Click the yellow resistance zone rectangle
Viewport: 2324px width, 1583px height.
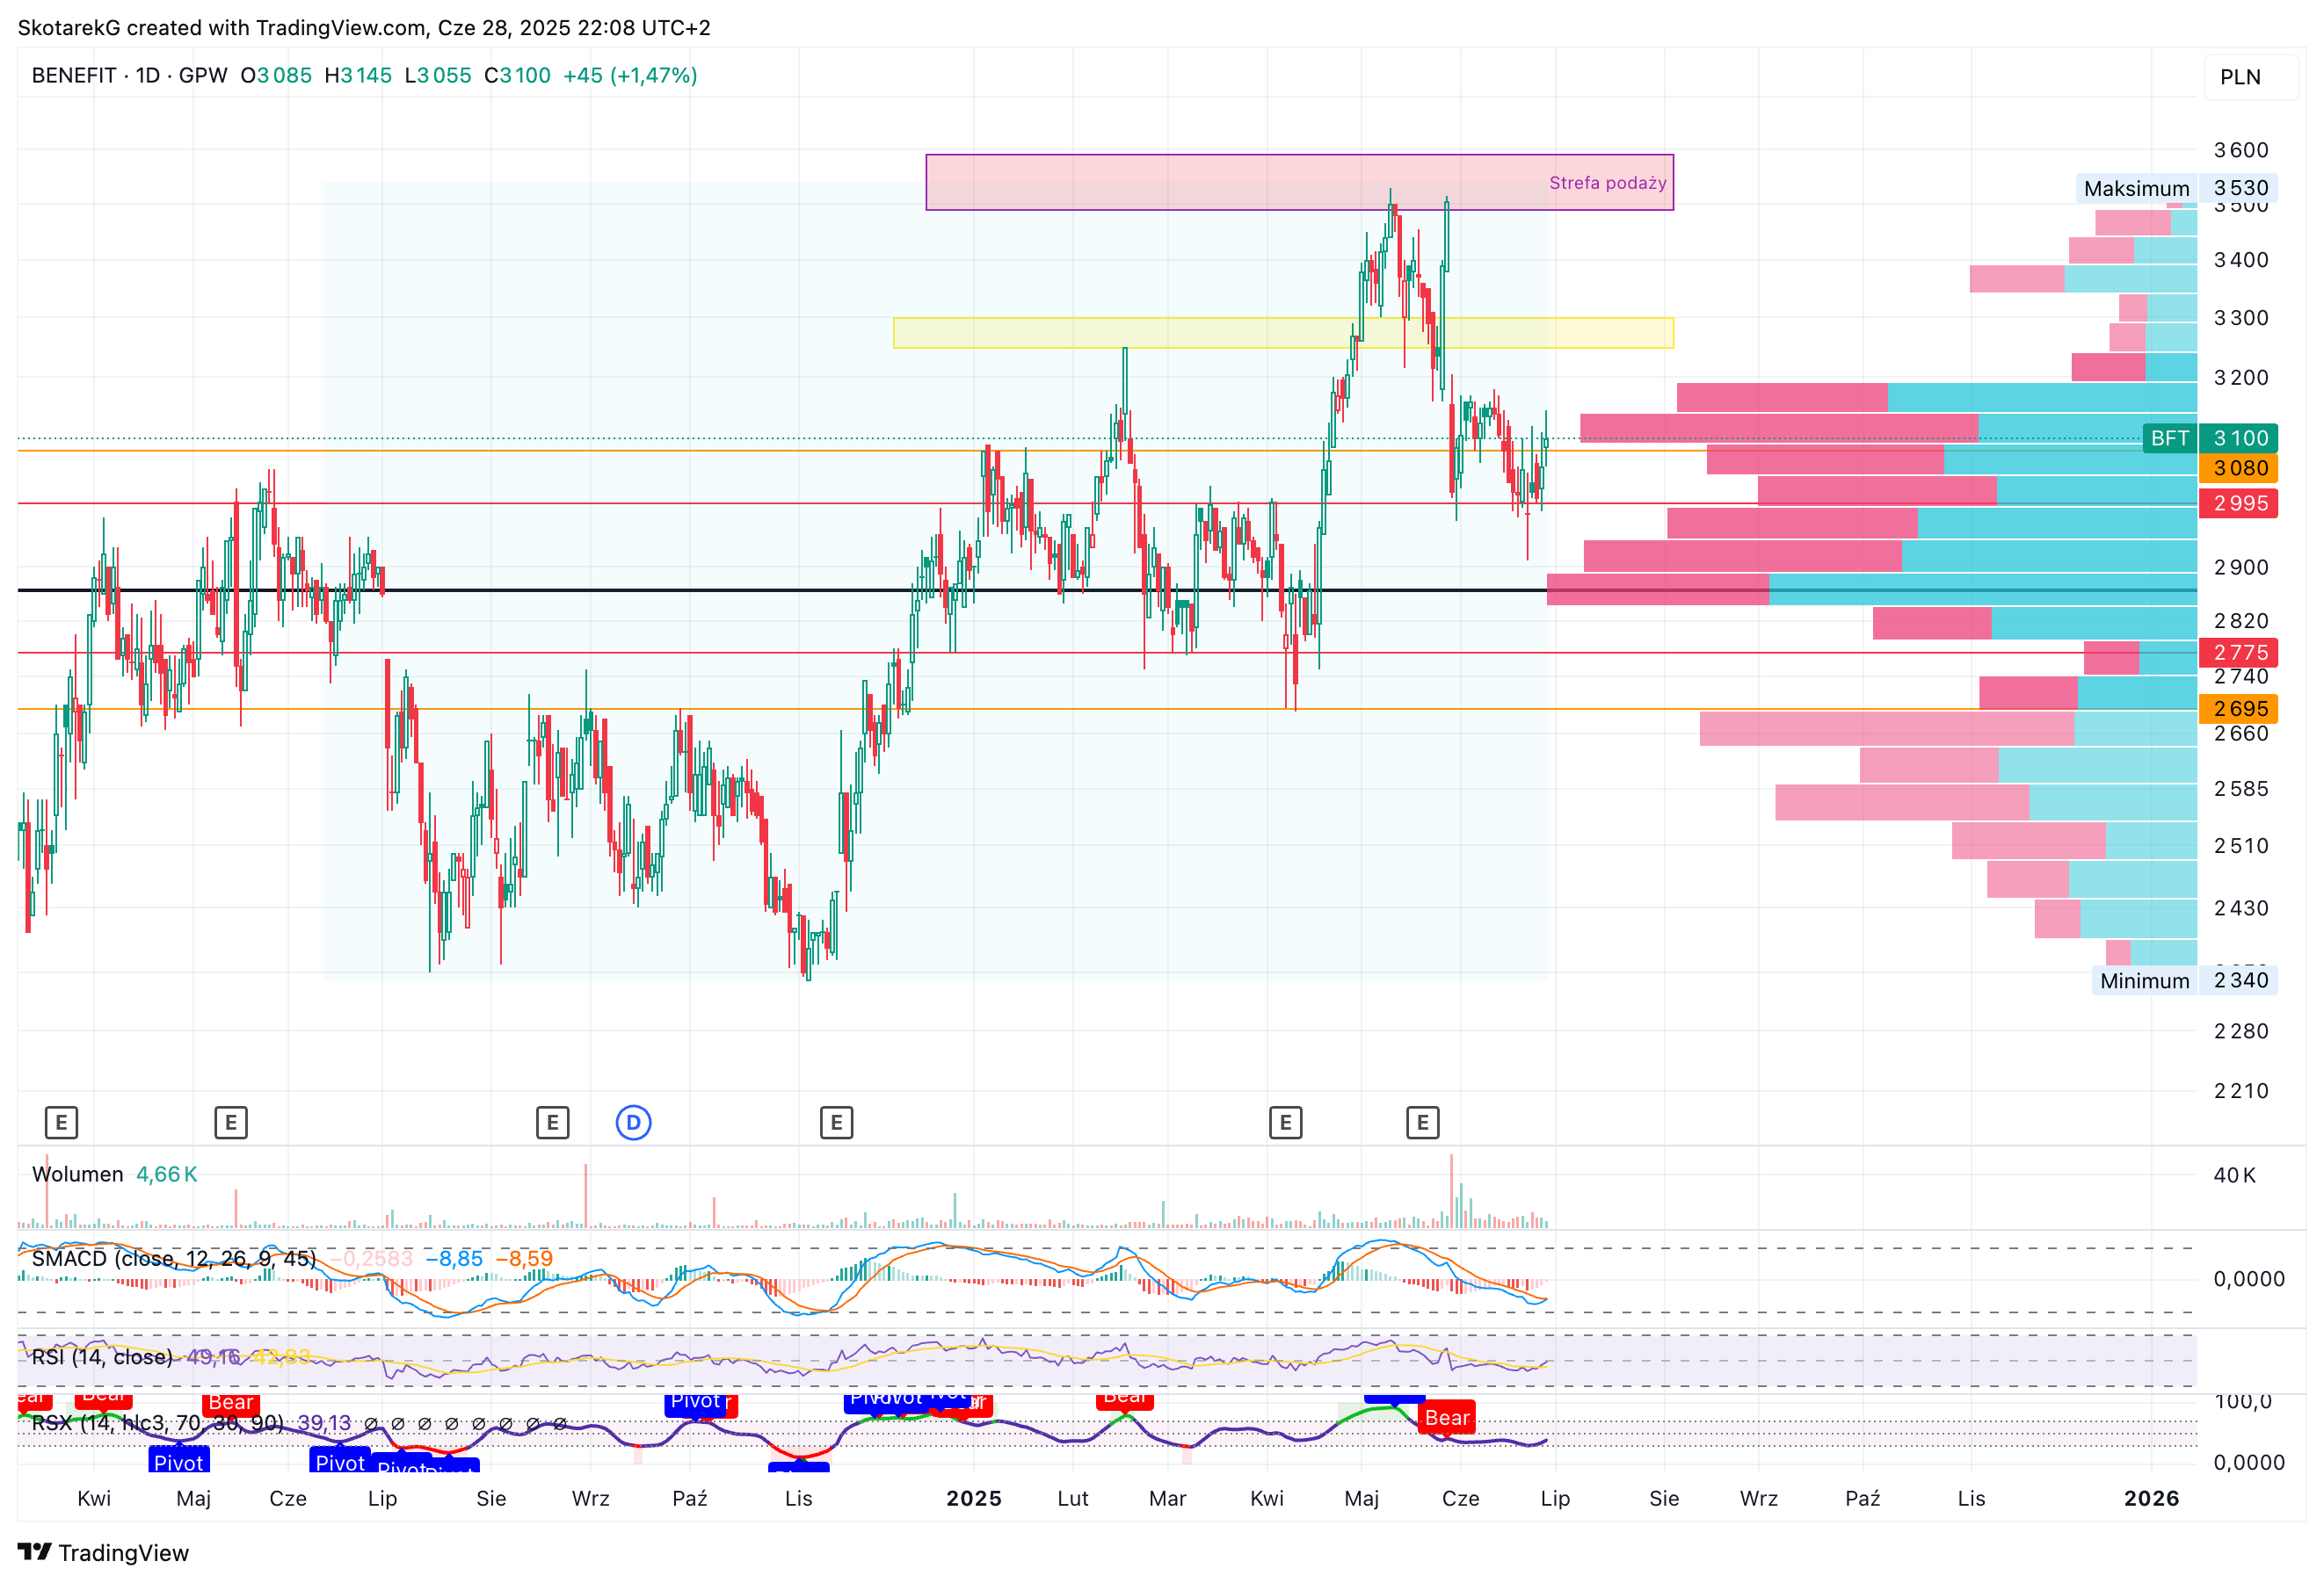coord(1283,333)
